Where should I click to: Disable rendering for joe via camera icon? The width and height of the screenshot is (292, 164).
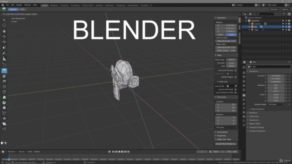click(x=289, y=27)
